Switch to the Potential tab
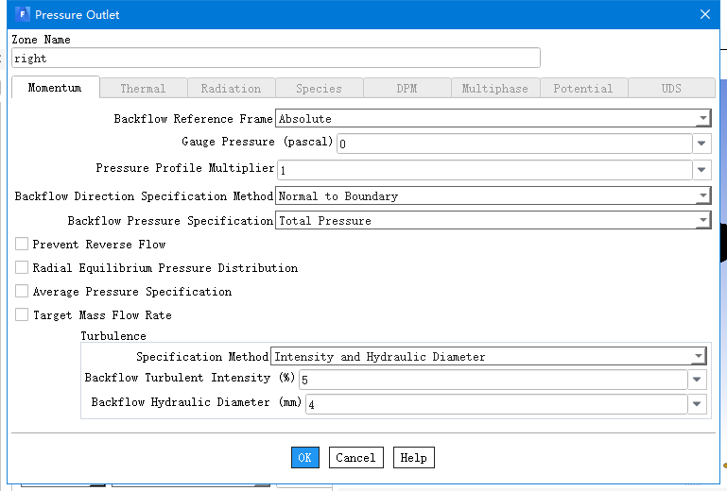Image resolution: width=727 pixels, height=491 pixels. [583, 88]
